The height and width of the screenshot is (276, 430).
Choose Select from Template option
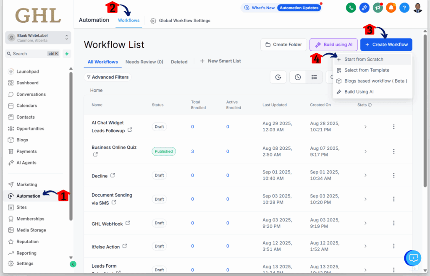(x=372, y=70)
